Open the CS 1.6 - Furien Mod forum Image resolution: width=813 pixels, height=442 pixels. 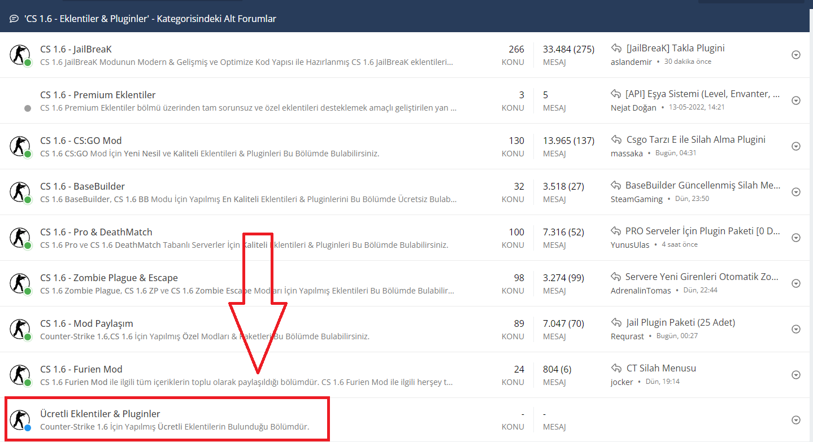pos(81,369)
